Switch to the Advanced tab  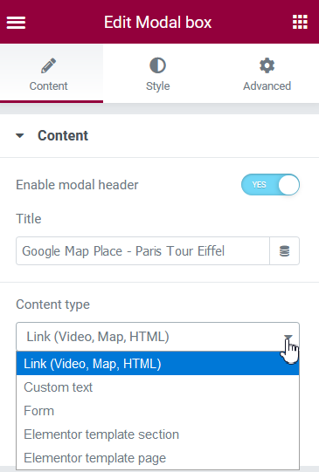pos(267,74)
